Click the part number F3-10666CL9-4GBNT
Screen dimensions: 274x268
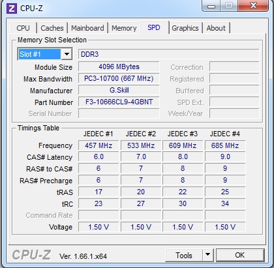tap(119, 102)
